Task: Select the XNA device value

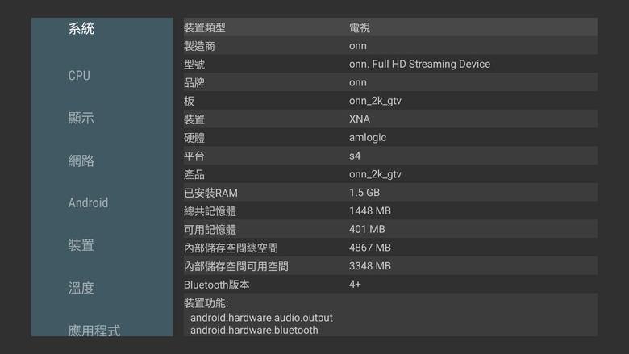Action: click(360, 119)
